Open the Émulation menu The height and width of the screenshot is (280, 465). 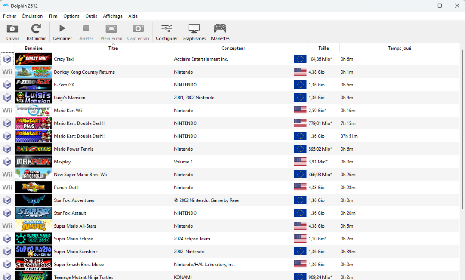click(x=32, y=16)
